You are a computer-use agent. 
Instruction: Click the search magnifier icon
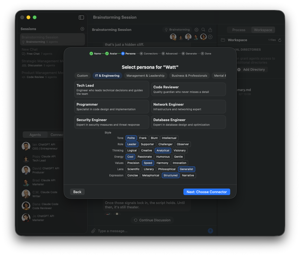(203, 30)
